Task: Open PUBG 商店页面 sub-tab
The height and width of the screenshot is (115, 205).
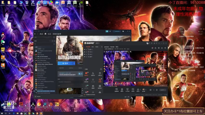Action: (61, 68)
